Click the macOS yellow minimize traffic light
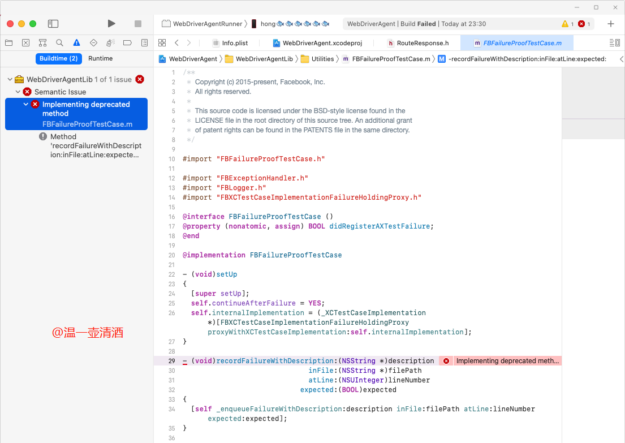Image resolution: width=625 pixels, height=443 pixels. (21, 24)
